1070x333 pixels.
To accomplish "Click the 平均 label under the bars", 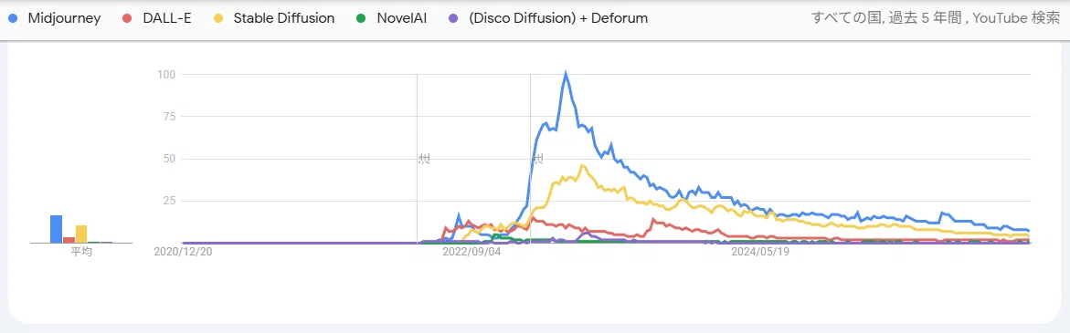I will (x=81, y=252).
